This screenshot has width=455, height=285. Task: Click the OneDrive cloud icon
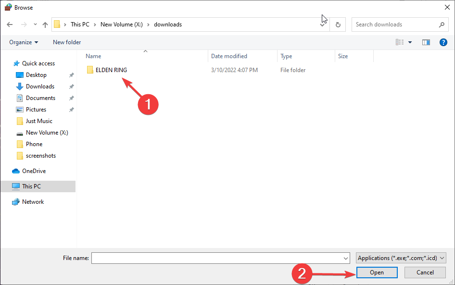tap(16, 171)
